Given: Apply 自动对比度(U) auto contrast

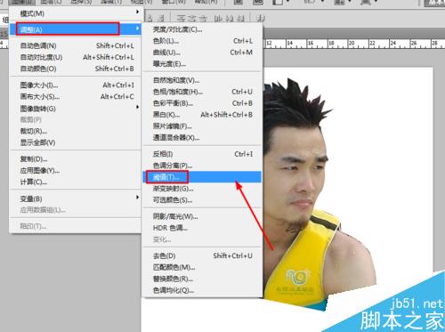Looking at the screenshot, I should (76, 57).
